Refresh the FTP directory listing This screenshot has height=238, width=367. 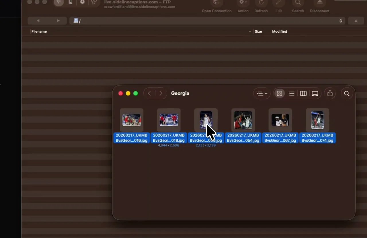tap(261, 7)
